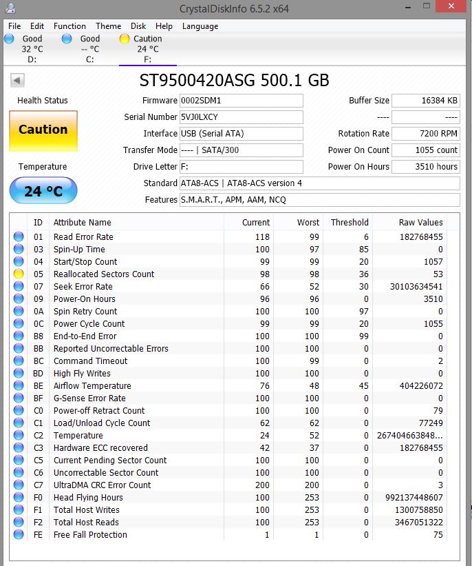The image size is (472, 566).
Task: Switch to the D: Good 32 °C disk tab
Action: [32, 49]
